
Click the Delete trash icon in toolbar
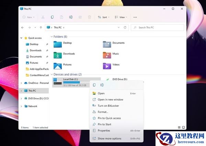(x=90, y=17)
